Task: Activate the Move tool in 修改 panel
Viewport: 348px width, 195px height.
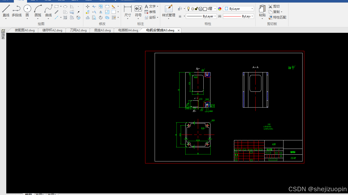Action: click(x=88, y=7)
